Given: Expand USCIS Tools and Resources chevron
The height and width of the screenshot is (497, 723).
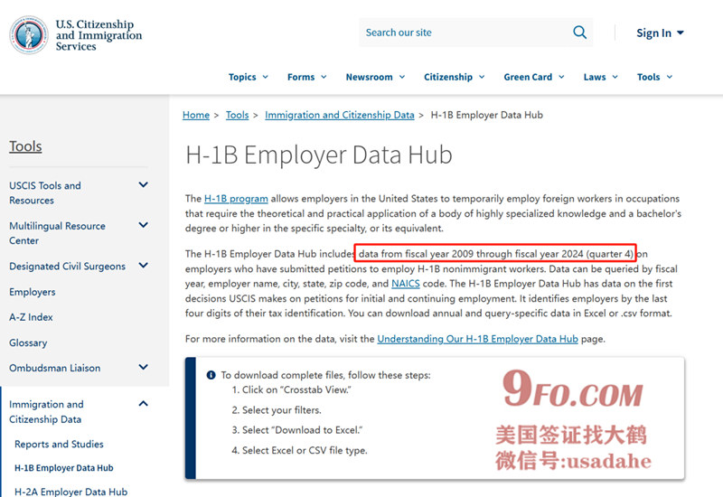Looking at the screenshot, I should [x=144, y=185].
